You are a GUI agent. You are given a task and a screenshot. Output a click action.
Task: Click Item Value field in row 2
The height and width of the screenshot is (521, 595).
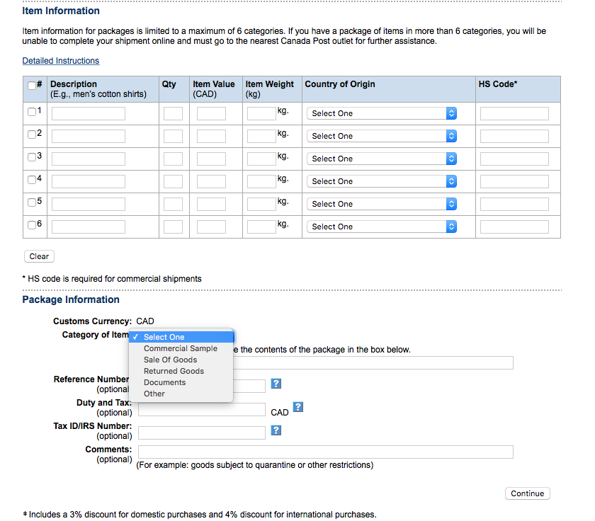pyautogui.click(x=211, y=136)
